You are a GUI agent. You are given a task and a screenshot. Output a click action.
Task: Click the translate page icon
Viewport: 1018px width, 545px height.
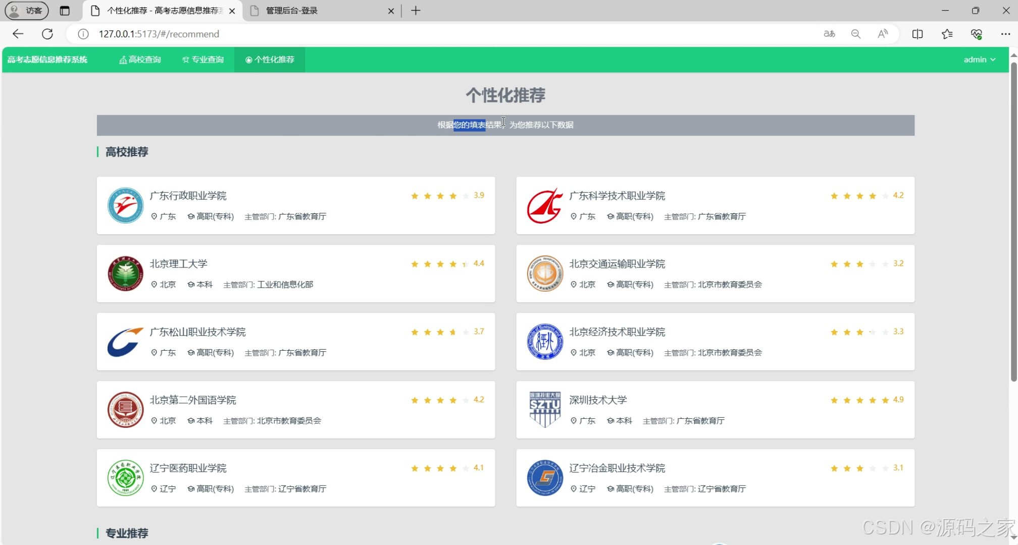tap(829, 34)
